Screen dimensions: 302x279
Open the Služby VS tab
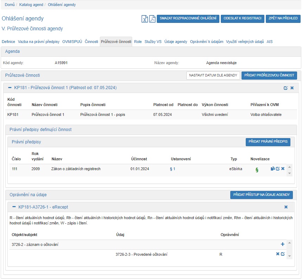(153, 42)
